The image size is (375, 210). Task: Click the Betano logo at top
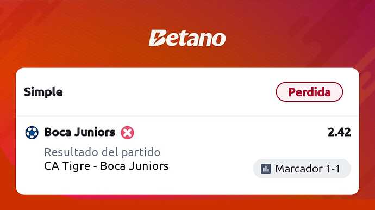tap(187, 38)
